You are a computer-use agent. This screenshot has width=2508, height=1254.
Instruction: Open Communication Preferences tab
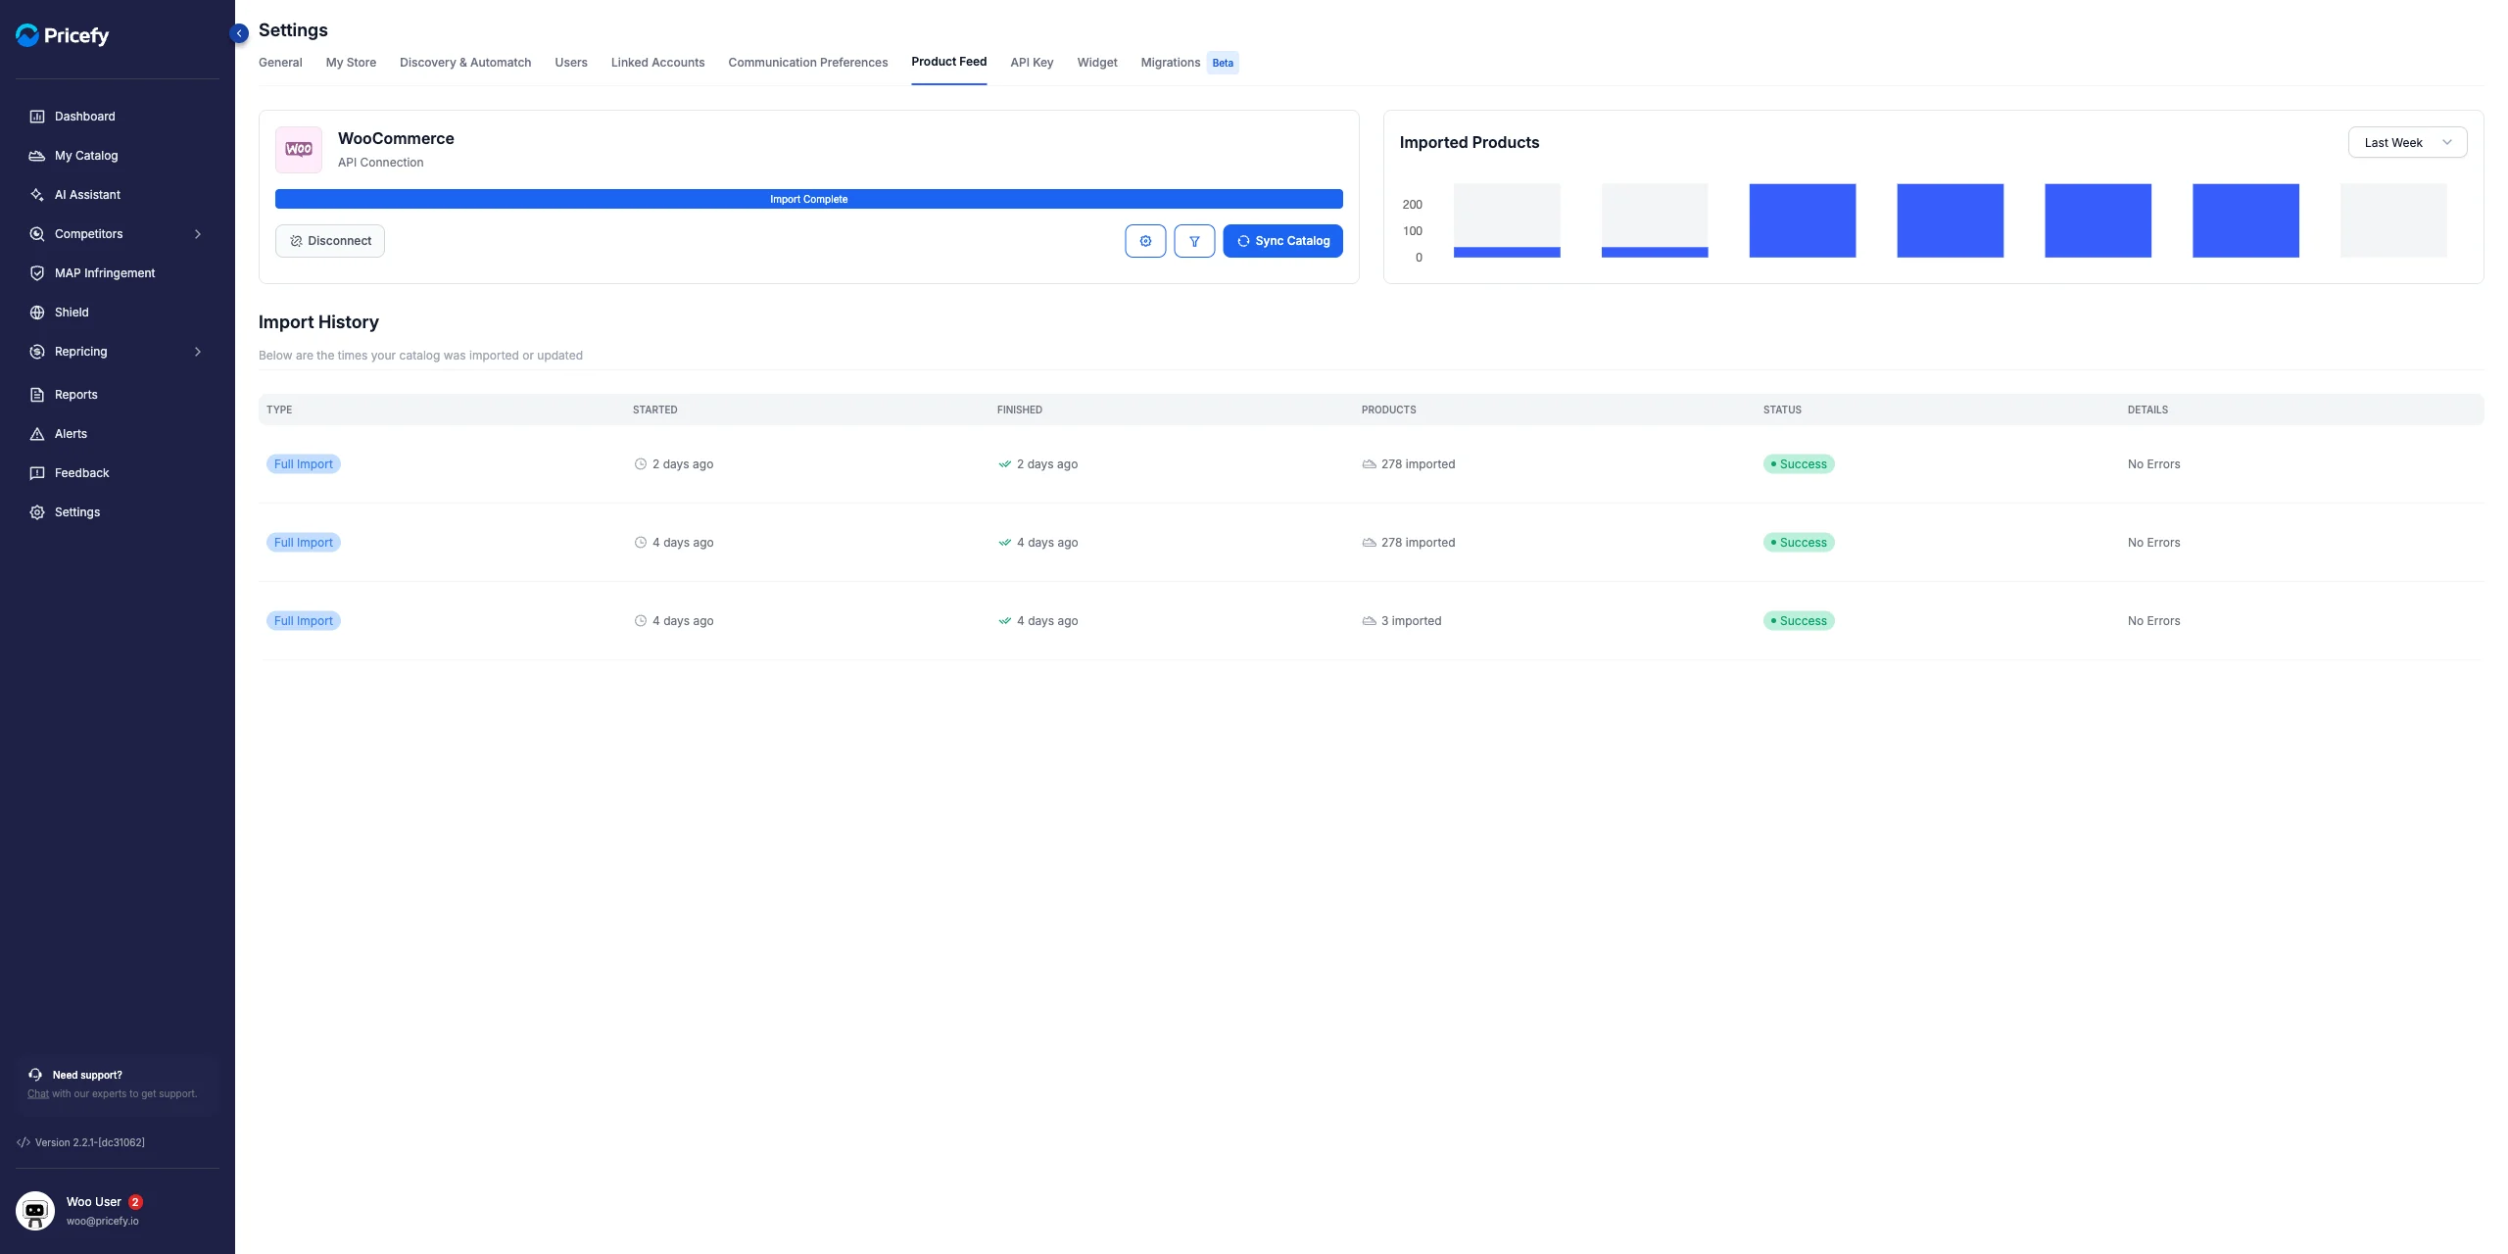click(808, 63)
